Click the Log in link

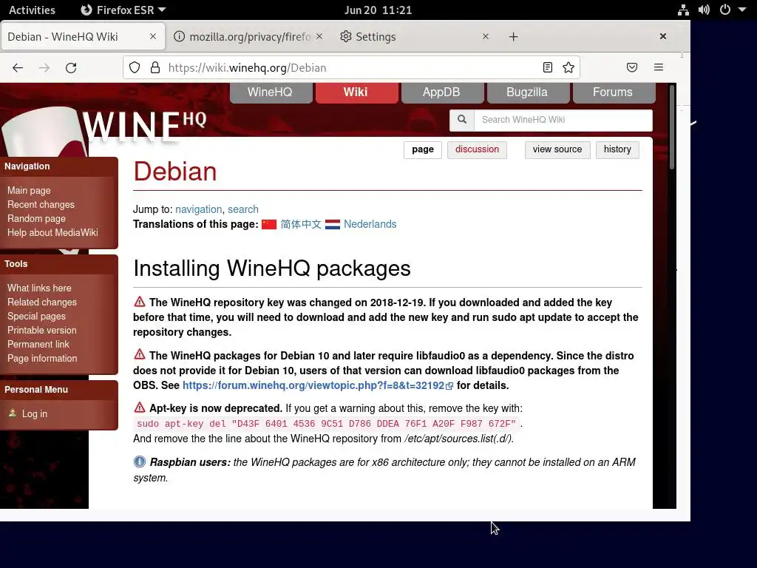pos(35,413)
